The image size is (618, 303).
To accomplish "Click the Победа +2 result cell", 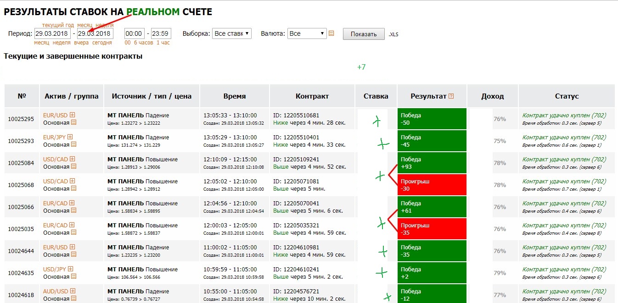I will [x=432, y=273].
